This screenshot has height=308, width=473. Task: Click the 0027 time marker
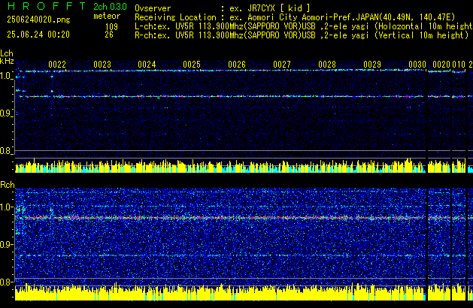(x=282, y=65)
